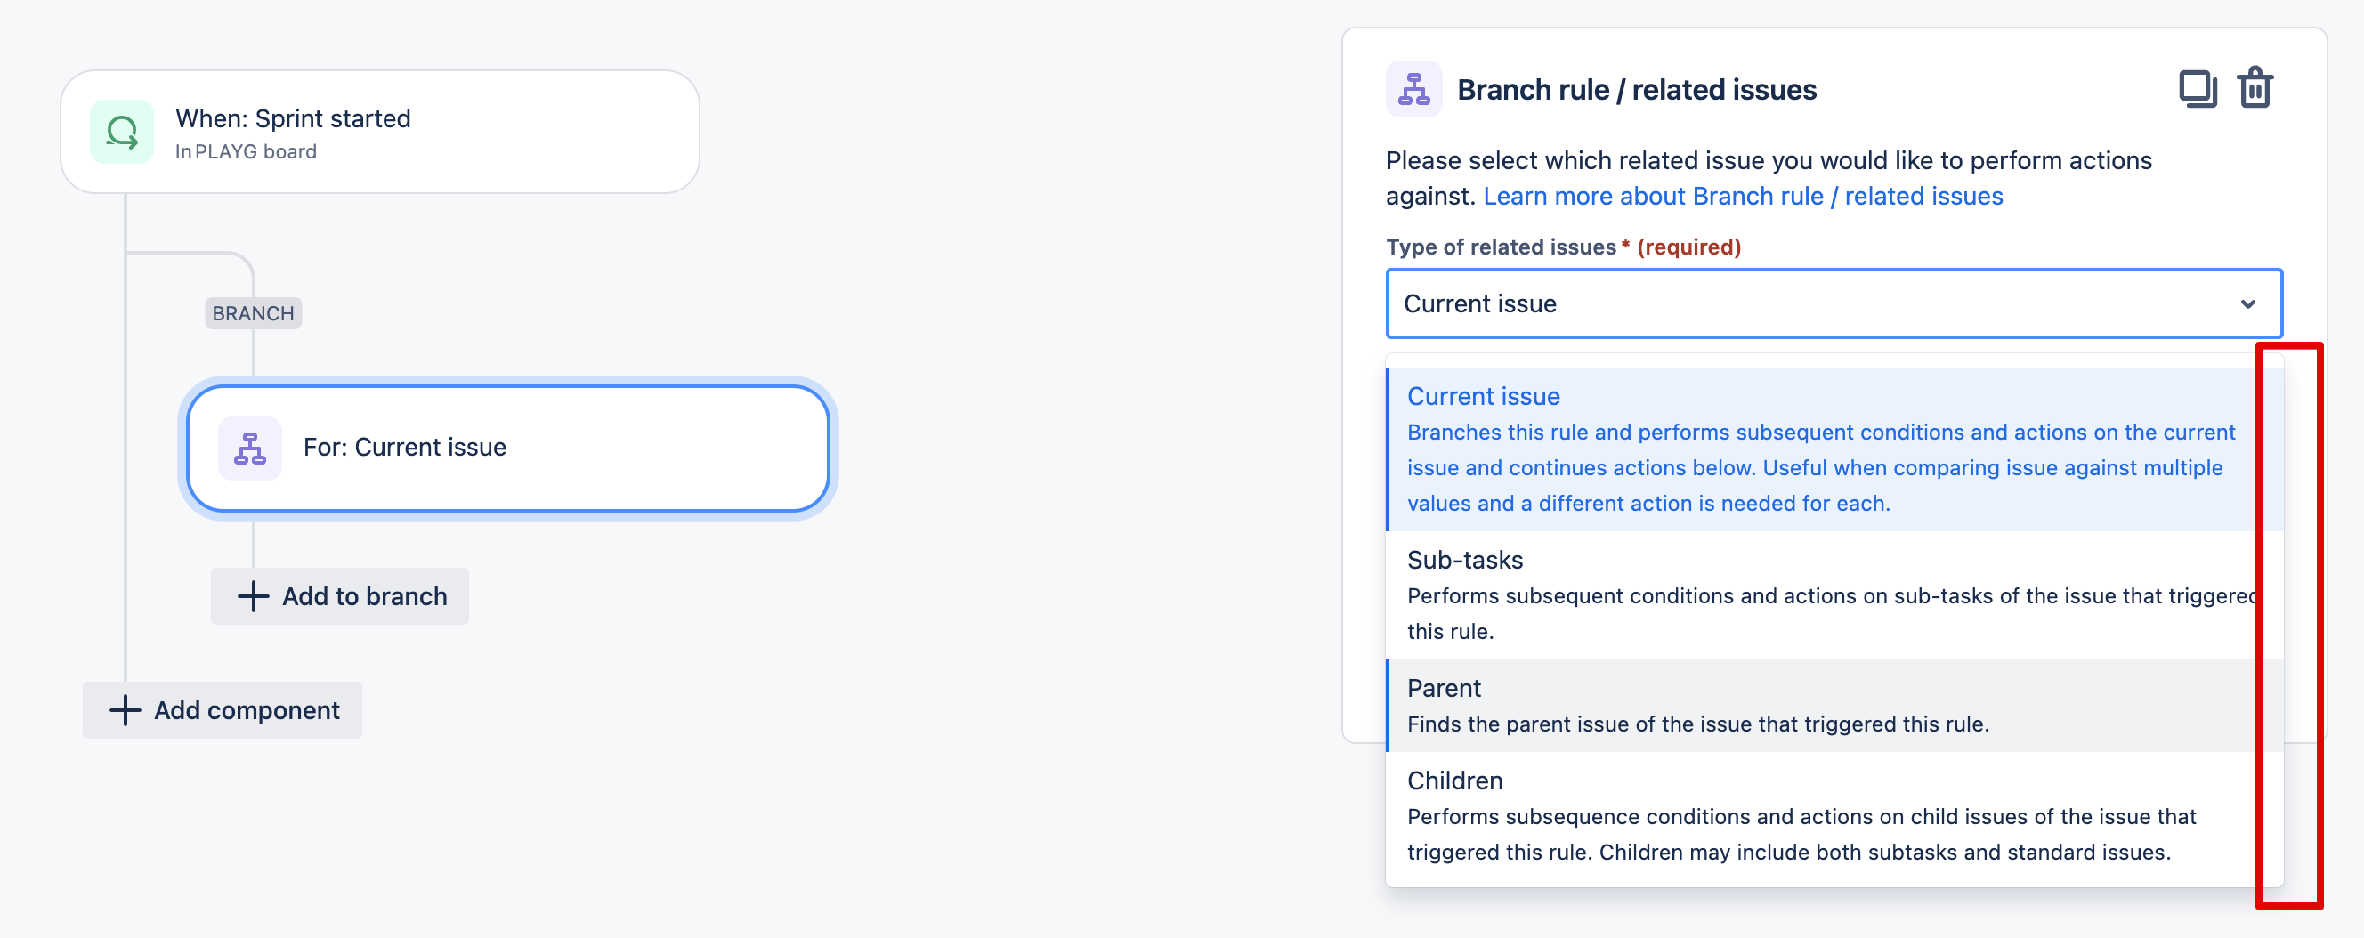2364x938 pixels.
Task: Click the chevron on the Current issue selector
Action: pos(2247,303)
